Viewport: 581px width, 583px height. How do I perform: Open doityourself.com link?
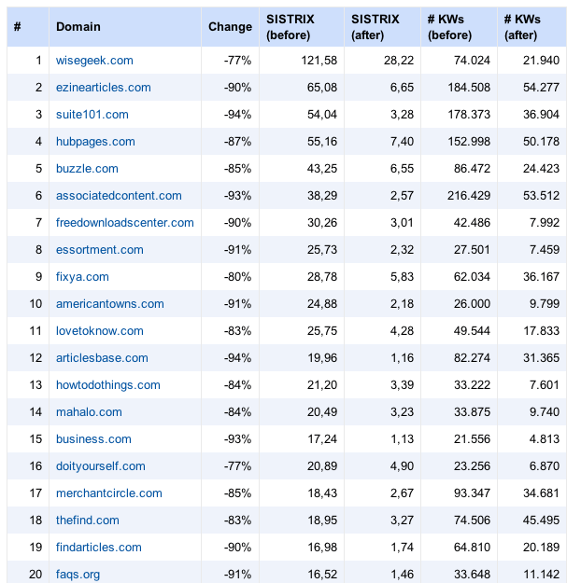pos(101,466)
